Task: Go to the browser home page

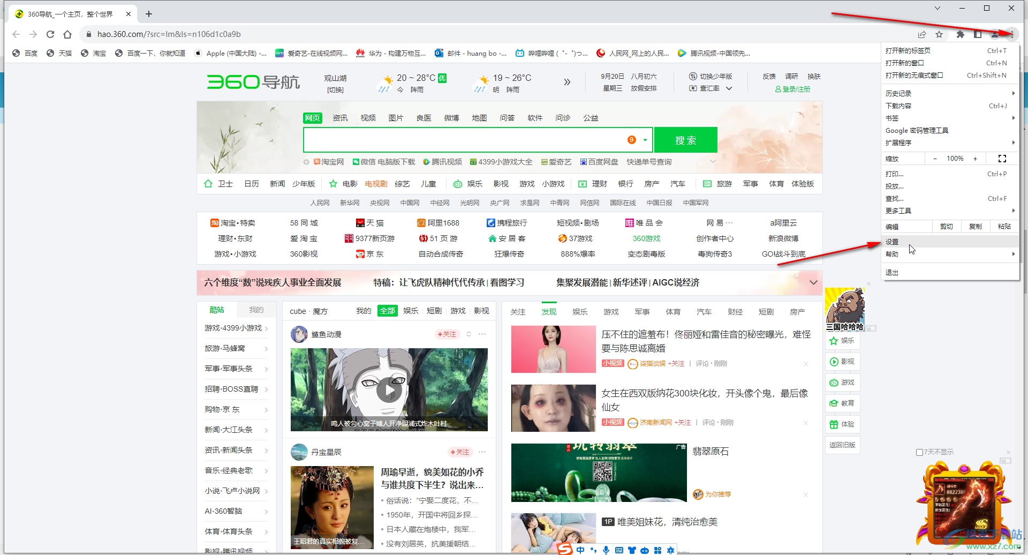Action: click(x=67, y=34)
